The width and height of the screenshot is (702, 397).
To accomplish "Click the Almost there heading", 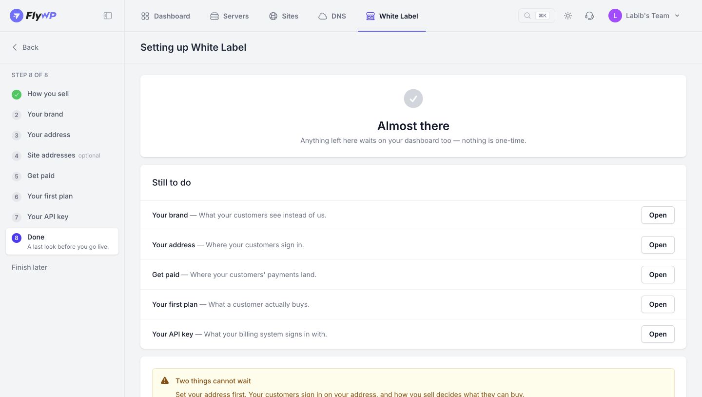I will tap(413, 126).
